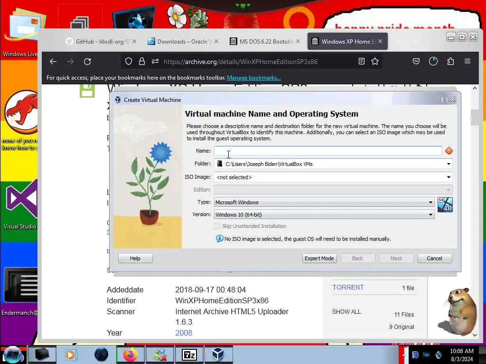
Task: Open the Firefox taskbar icon
Action: (x=130, y=355)
